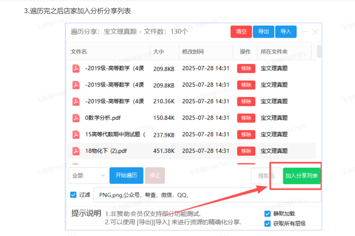Click PDF icon of first 2019级-高等数学 row
This screenshot has width=355, height=236.
(x=76, y=69)
